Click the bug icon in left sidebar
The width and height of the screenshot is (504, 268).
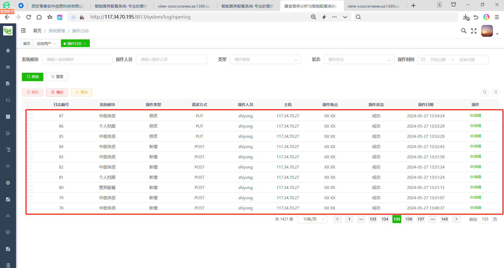8,50
